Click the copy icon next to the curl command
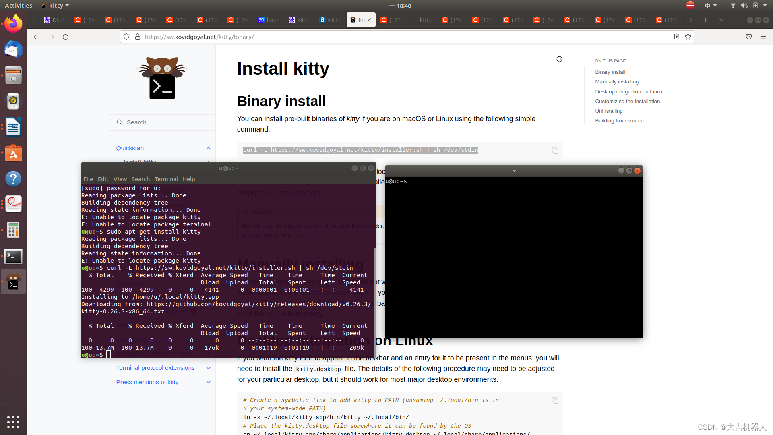 [x=555, y=151]
